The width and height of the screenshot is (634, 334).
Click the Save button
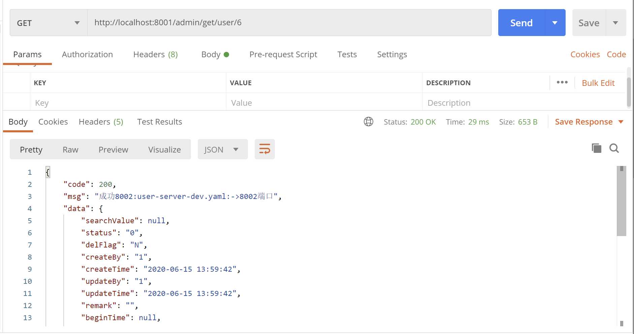tap(589, 23)
